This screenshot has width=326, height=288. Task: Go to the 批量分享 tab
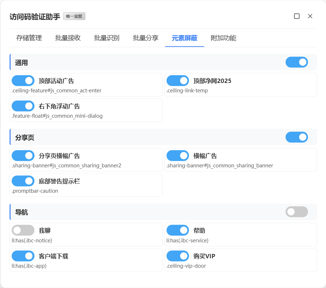[x=145, y=38]
